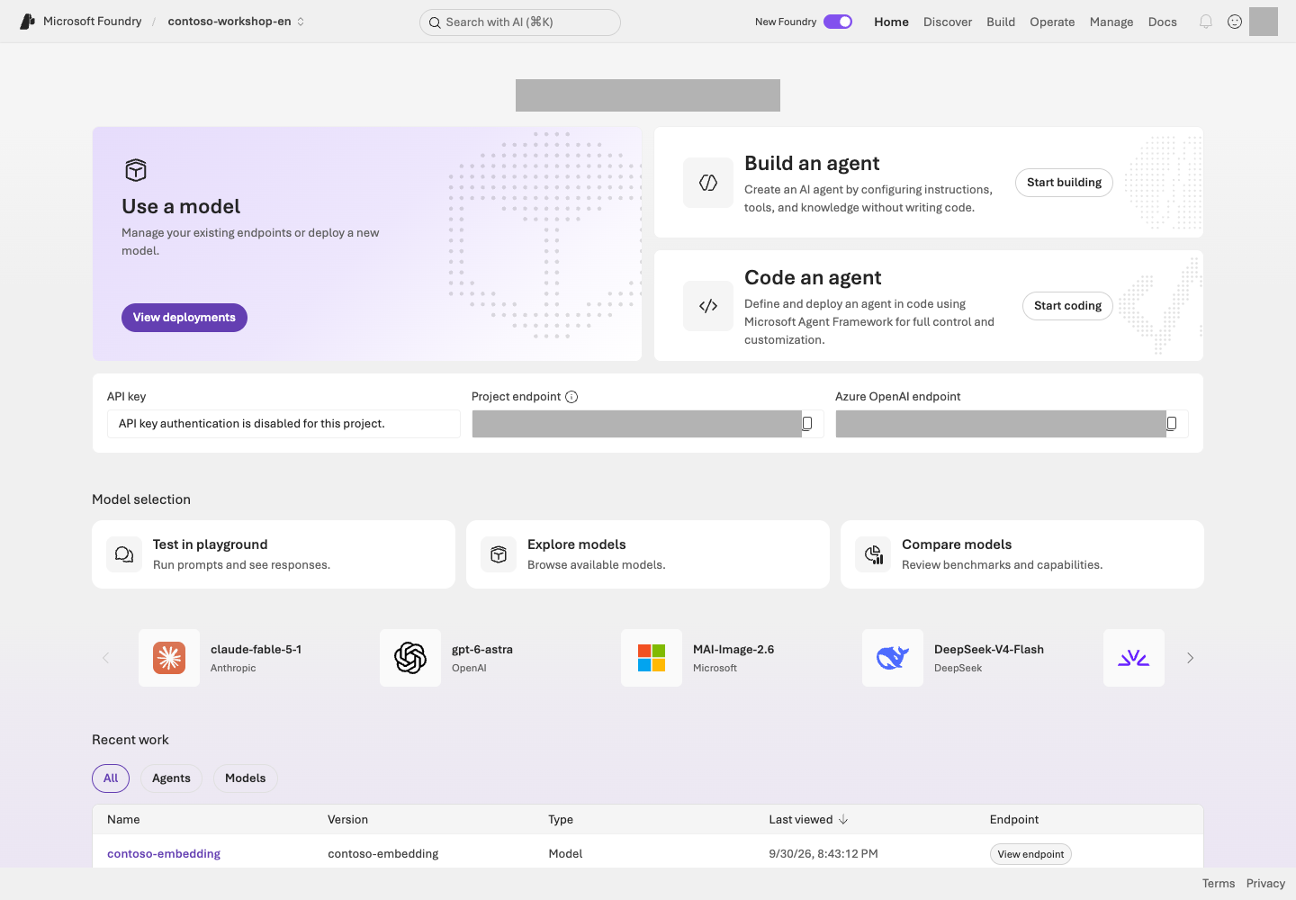Show previous models with left chevron
This screenshot has height=900, width=1296.
[105, 658]
